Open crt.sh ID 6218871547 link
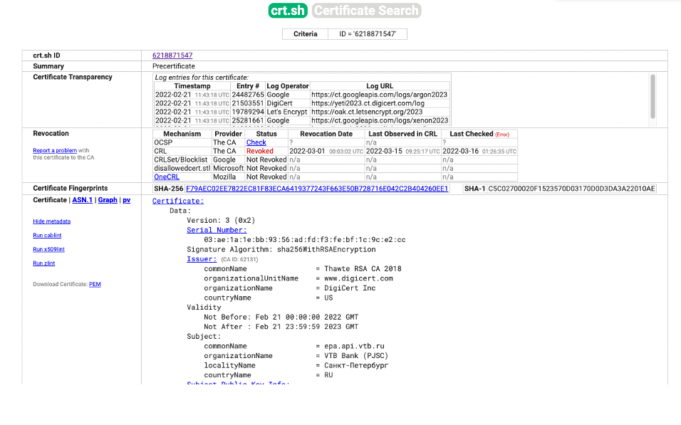Screen dimensions: 681x425 click(172, 56)
